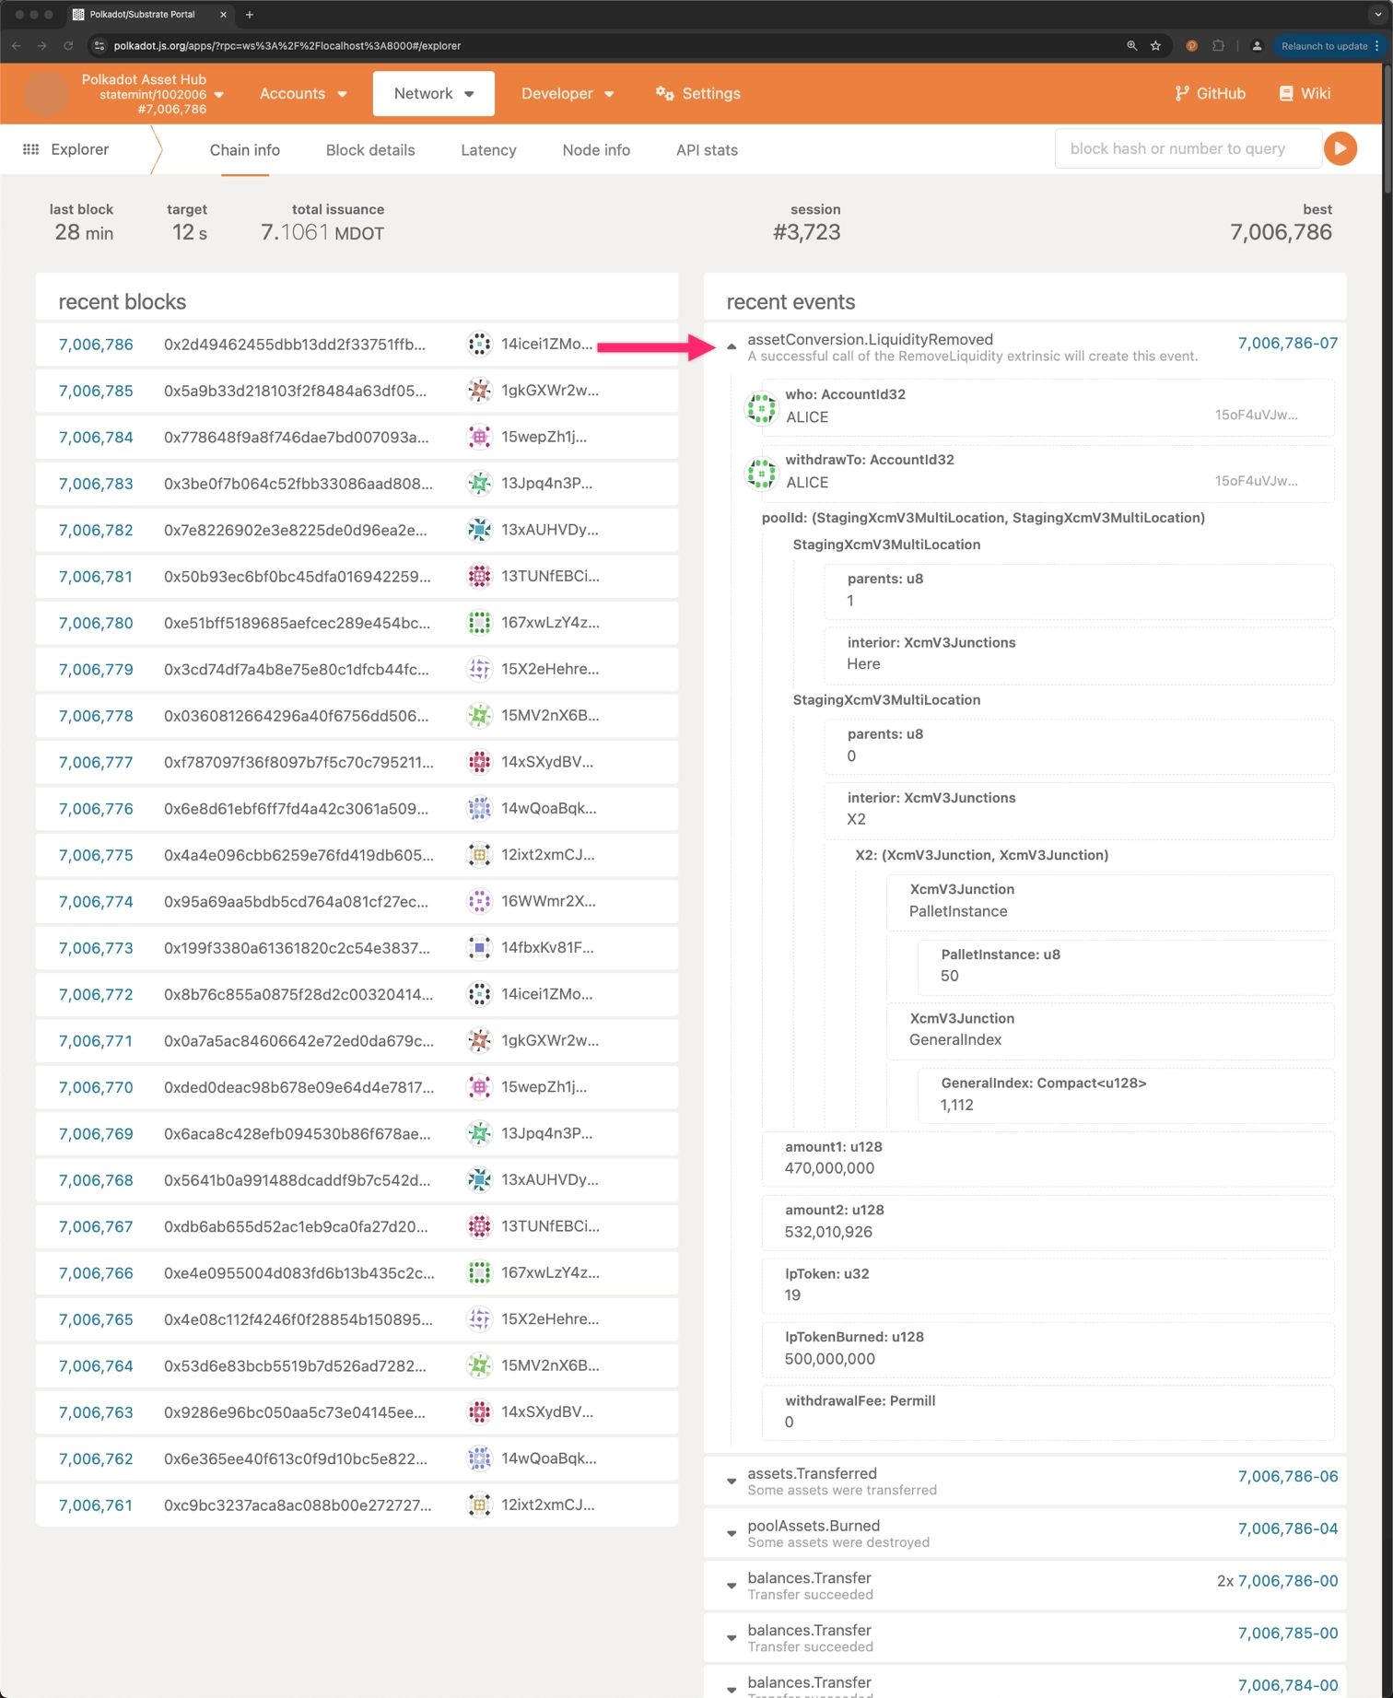Reload page using browser refresh icon
This screenshot has height=1698, width=1393.
pyautogui.click(x=68, y=45)
